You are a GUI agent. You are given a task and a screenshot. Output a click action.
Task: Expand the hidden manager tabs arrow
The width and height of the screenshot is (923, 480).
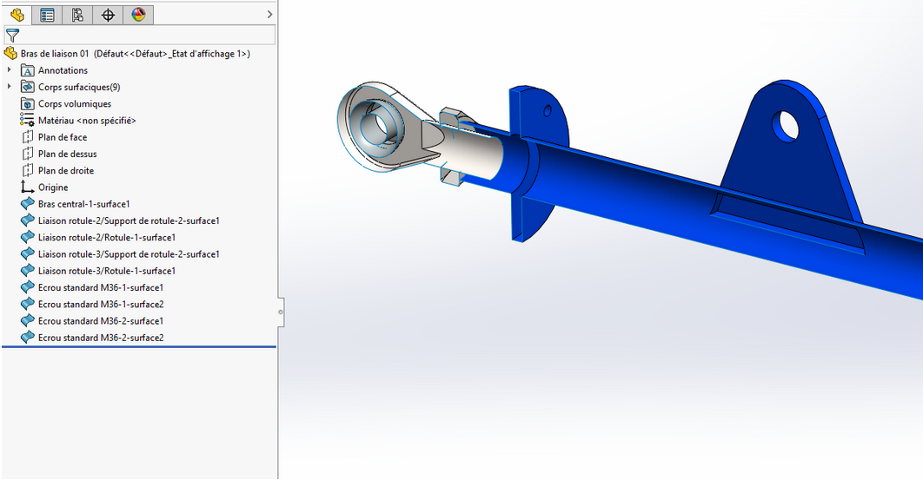pos(269,15)
